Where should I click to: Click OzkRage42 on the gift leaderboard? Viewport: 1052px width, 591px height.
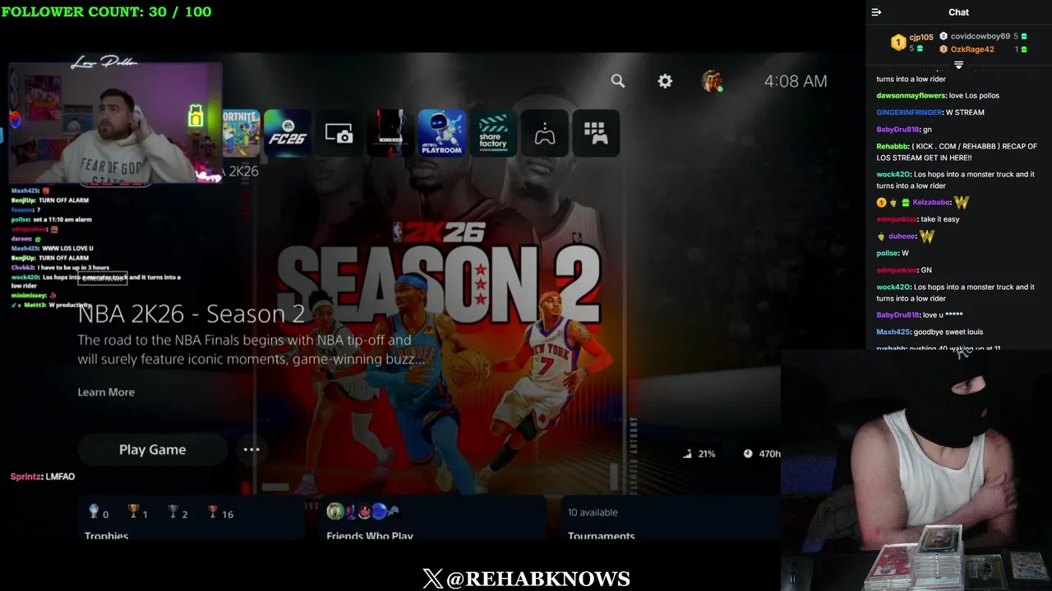coord(972,49)
